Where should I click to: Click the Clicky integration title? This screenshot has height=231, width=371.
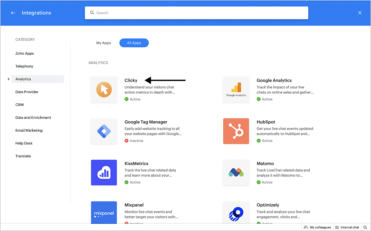[131, 80]
